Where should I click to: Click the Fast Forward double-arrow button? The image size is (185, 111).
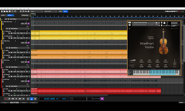[20, 99]
